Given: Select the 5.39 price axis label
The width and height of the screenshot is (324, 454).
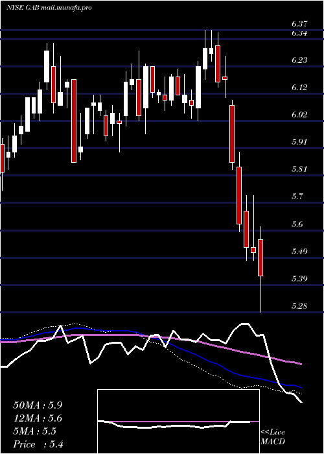Looking at the screenshot, I should [x=299, y=279].
